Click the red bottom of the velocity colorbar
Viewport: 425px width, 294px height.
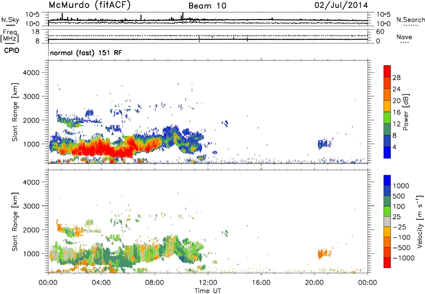pyautogui.click(x=387, y=263)
